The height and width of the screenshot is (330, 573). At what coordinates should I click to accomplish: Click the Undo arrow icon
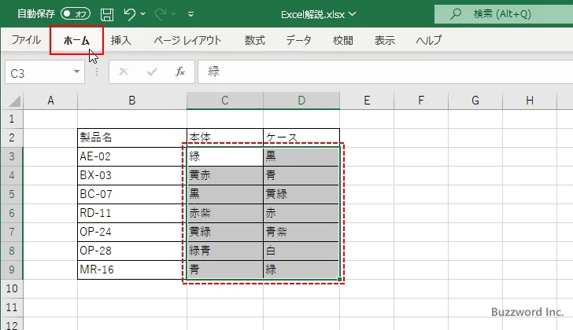pos(131,13)
